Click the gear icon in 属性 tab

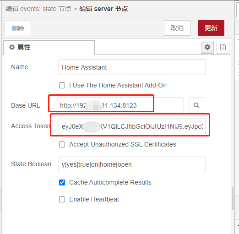tap(12, 47)
